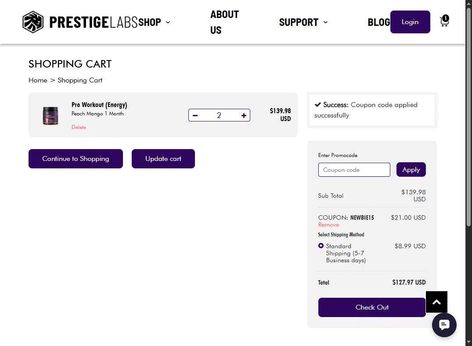The image size is (472, 346).
Task: Select Standard Shipping radio option
Action: [321, 246]
